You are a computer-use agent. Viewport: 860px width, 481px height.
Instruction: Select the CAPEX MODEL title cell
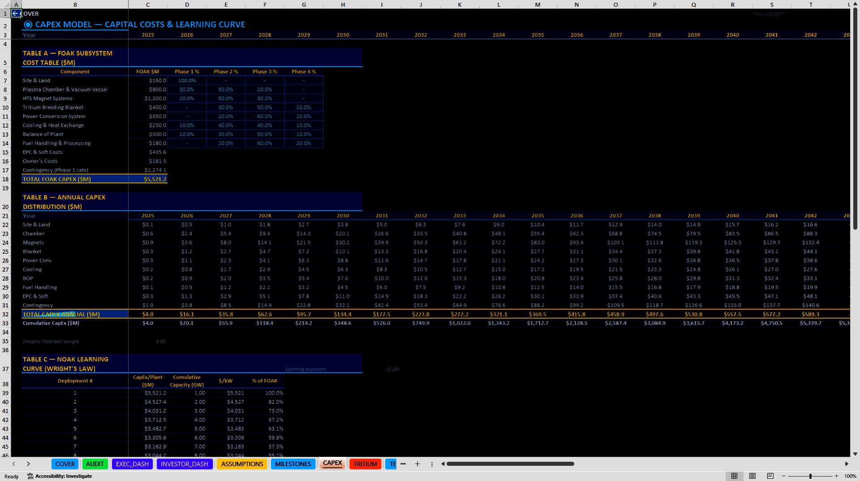[x=75, y=25]
